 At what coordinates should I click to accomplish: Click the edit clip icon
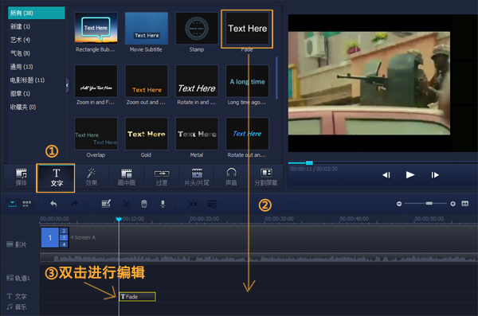click(106, 204)
